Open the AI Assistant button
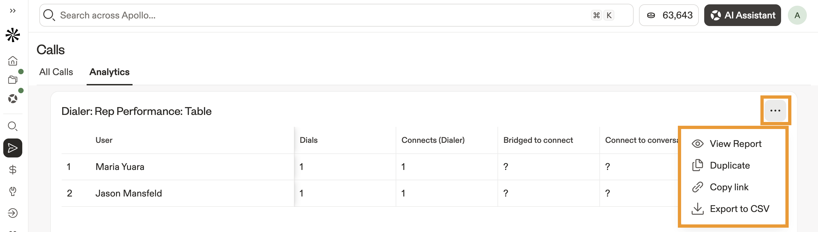This screenshot has width=818, height=232. 742,15
